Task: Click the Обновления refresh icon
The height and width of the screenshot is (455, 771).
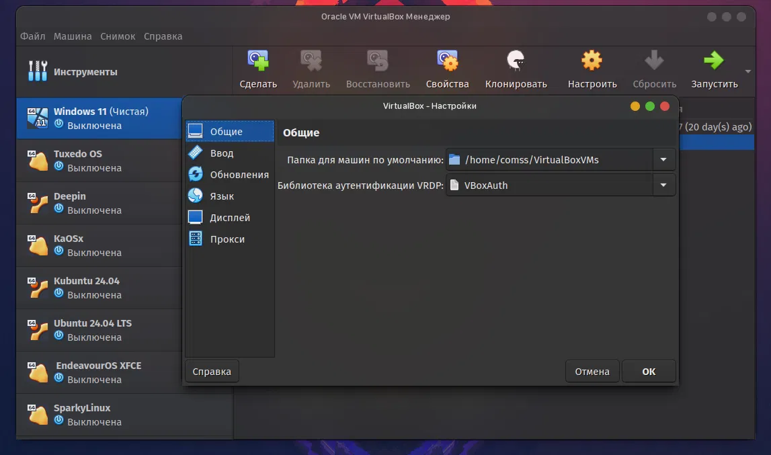Action: pos(195,174)
